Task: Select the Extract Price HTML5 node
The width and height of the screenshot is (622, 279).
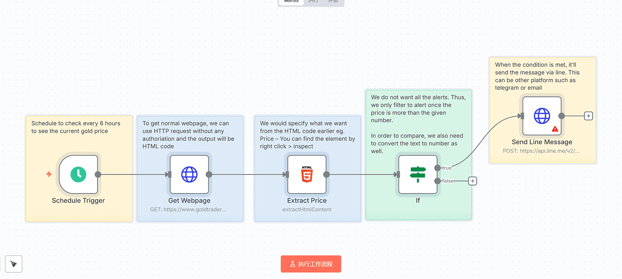Action: pyautogui.click(x=307, y=175)
